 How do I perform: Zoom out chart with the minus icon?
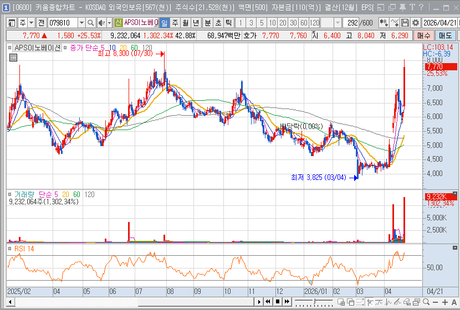436,302
